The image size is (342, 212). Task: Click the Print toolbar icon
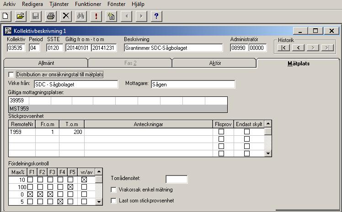(x=51, y=16)
